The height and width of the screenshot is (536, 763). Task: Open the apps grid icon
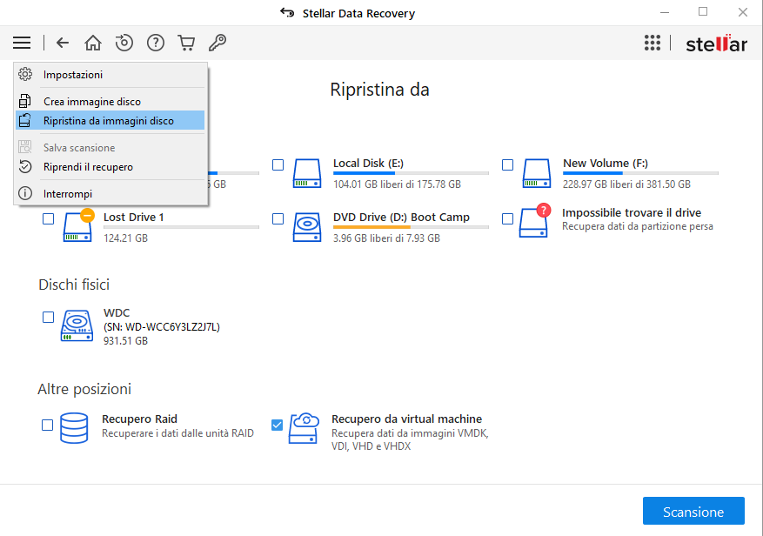pos(653,43)
